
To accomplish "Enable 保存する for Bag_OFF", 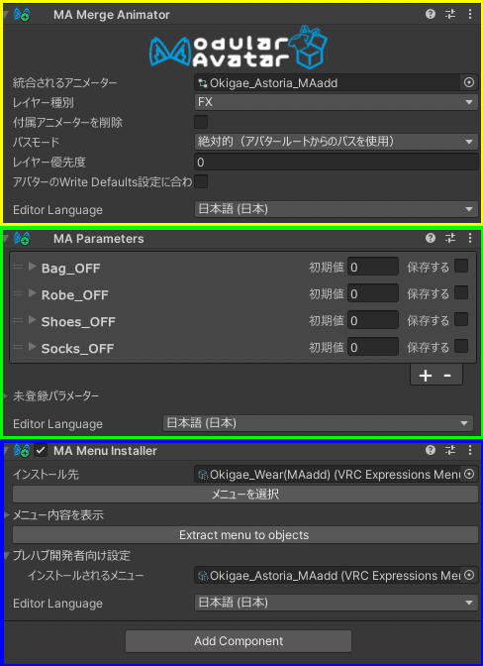I will point(461,267).
